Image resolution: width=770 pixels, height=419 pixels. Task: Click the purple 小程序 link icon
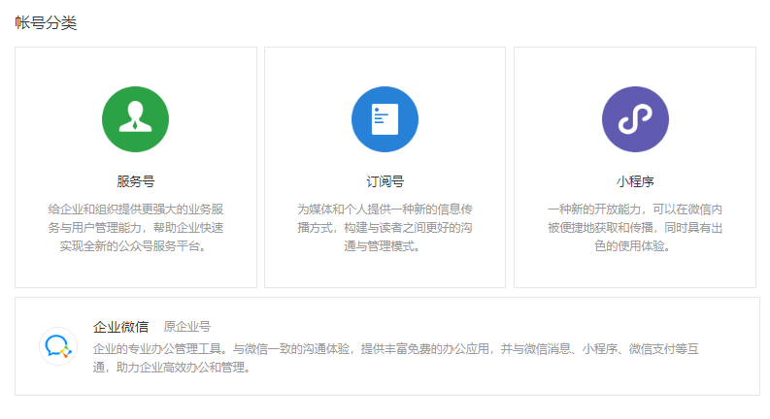point(635,119)
